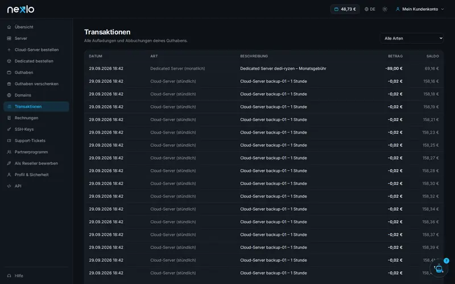The height and width of the screenshot is (284, 455).
Task: Click the user icon beside Mein Kundenkonto
Action: [398, 9]
